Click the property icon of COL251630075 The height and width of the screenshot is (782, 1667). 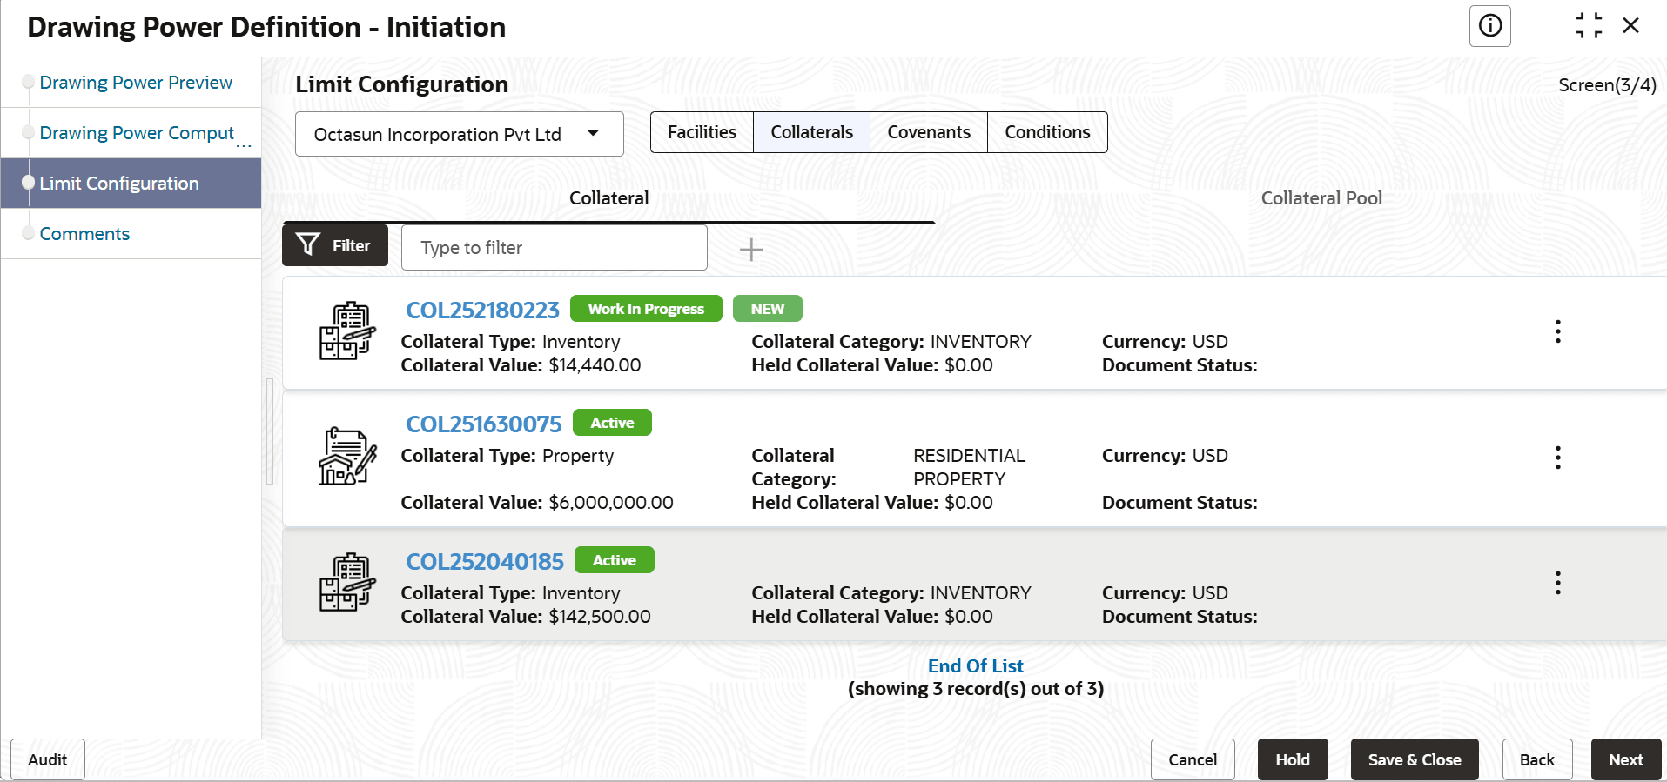click(347, 457)
